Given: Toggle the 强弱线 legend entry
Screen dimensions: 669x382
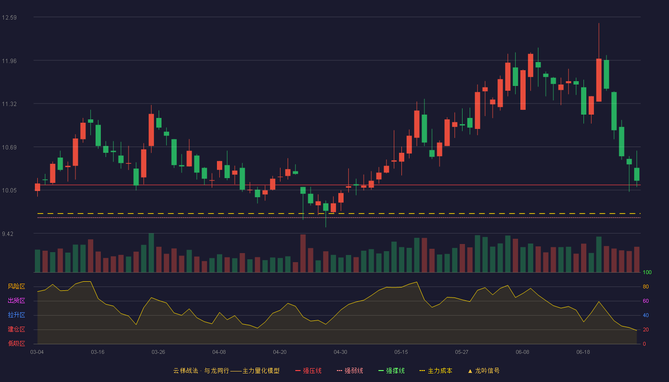Looking at the screenshot, I should (350, 371).
